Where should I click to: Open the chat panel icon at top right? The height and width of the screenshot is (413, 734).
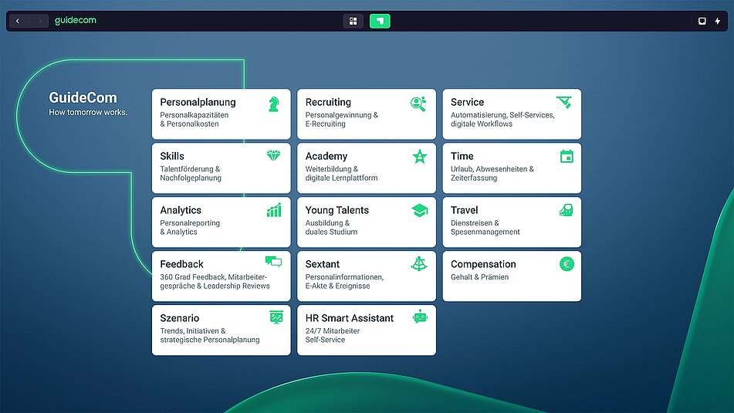tap(702, 21)
